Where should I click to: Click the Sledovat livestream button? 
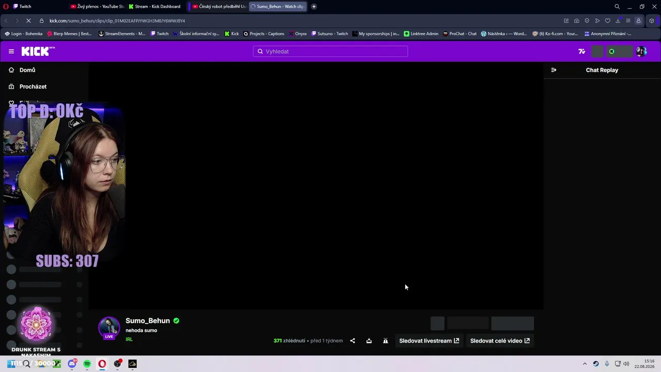pos(429,341)
